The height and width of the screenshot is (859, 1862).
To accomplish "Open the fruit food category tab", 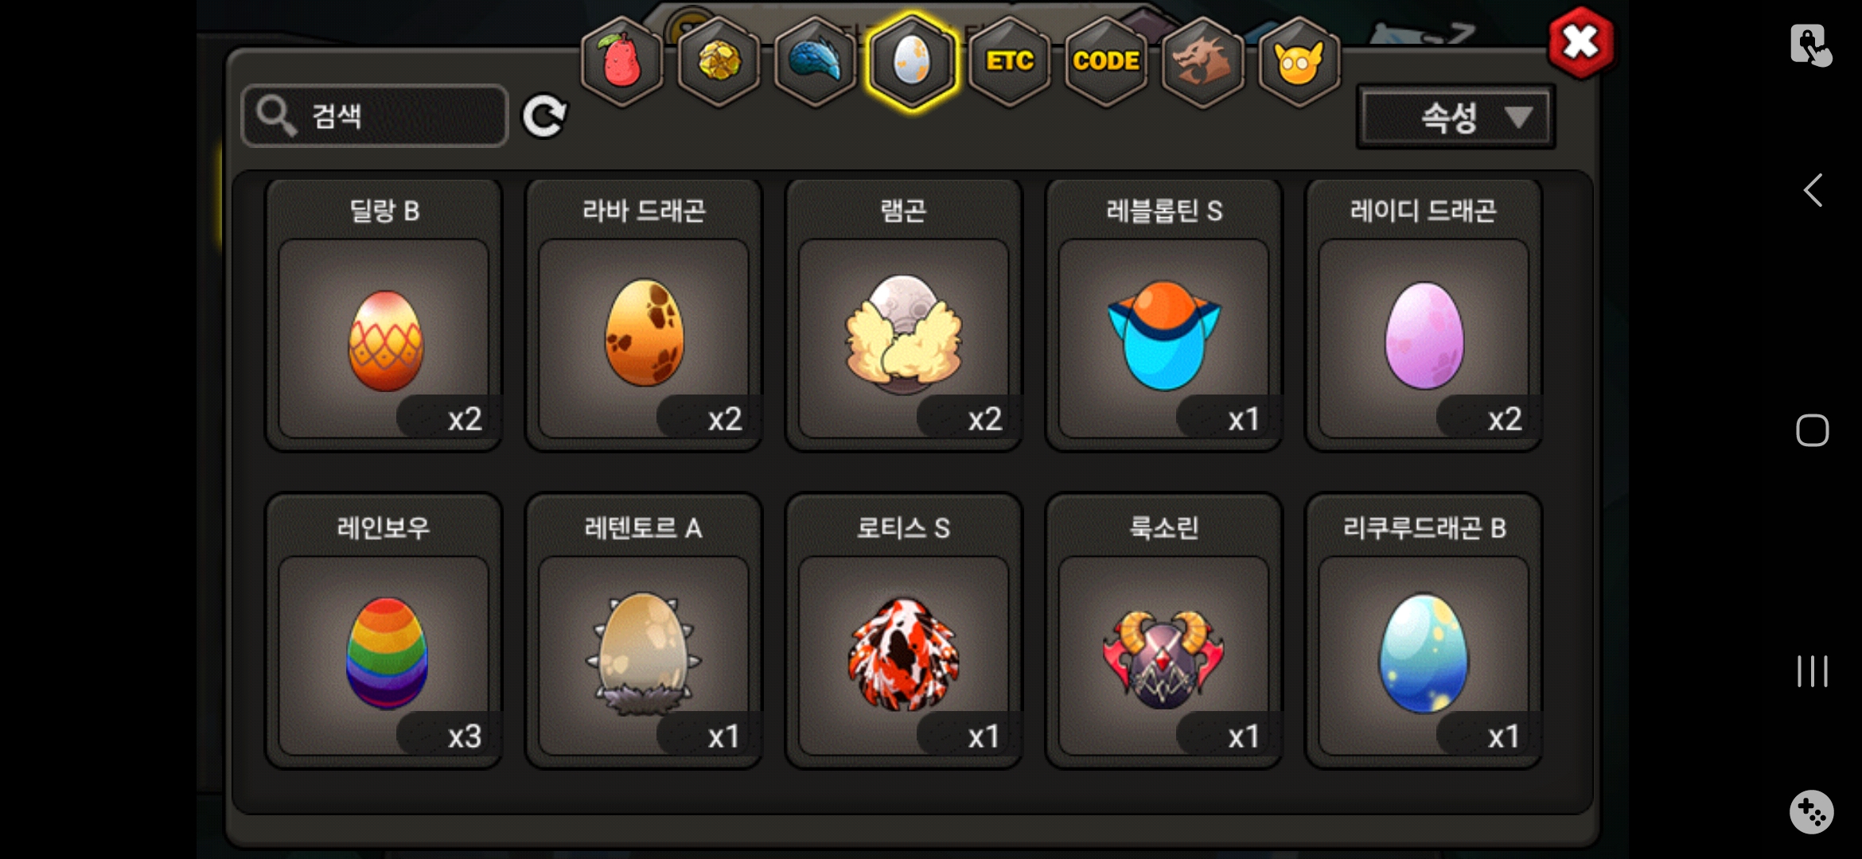I will pyautogui.click(x=622, y=61).
